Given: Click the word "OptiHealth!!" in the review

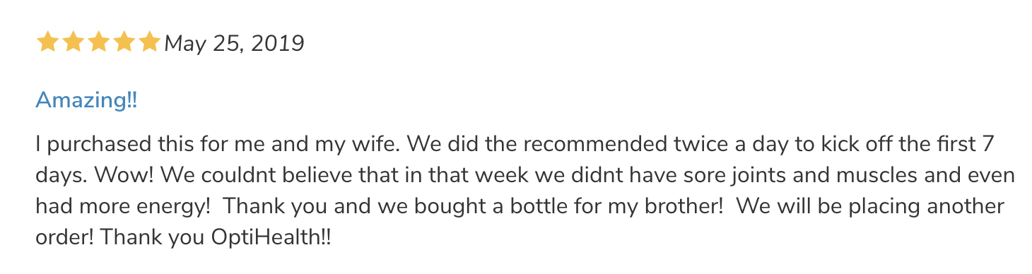Looking at the screenshot, I should pyautogui.click(x=271, y=237).
